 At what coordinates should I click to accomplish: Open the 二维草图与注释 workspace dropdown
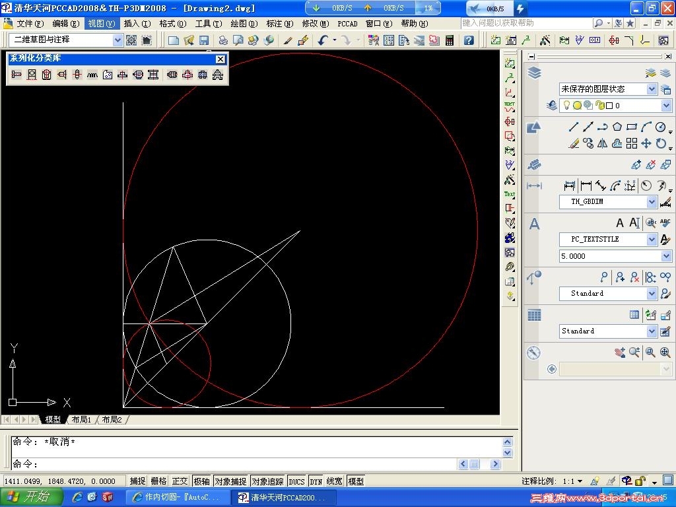pyautogui.click(x=118, y=40)
